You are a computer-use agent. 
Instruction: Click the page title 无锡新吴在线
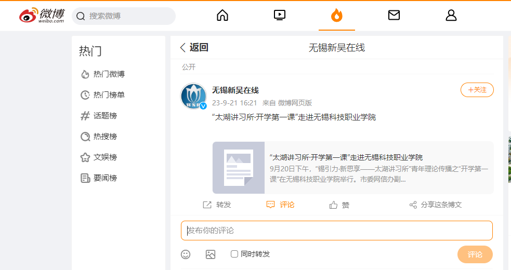(x=337, y=48)
